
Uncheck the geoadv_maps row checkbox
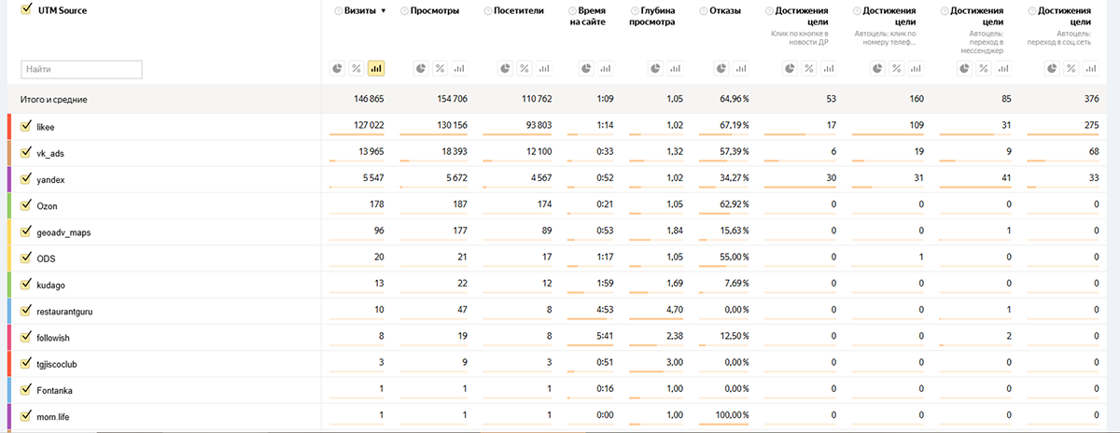(26, 231)
